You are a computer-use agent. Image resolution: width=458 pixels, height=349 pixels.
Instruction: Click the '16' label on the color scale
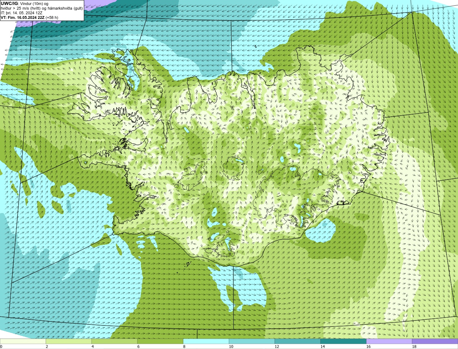tap(369, 347)
